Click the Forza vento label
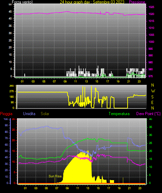Screen dimensions: 162x193 point(22,2)
